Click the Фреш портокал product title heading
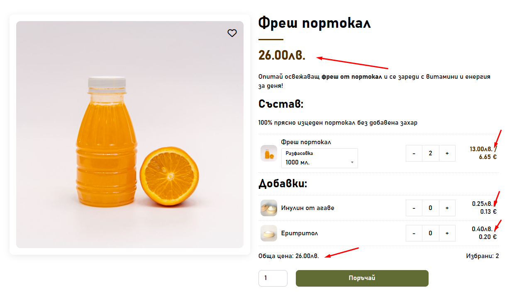507x297 pixels. [314, 23]
